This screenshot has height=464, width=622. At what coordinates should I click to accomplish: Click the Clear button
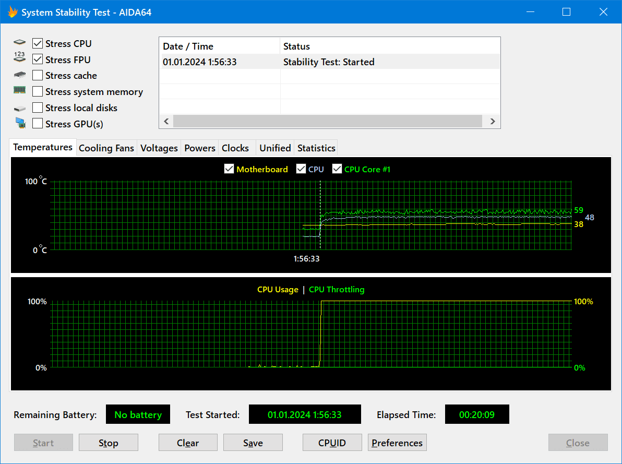click(x=188, y=443)
